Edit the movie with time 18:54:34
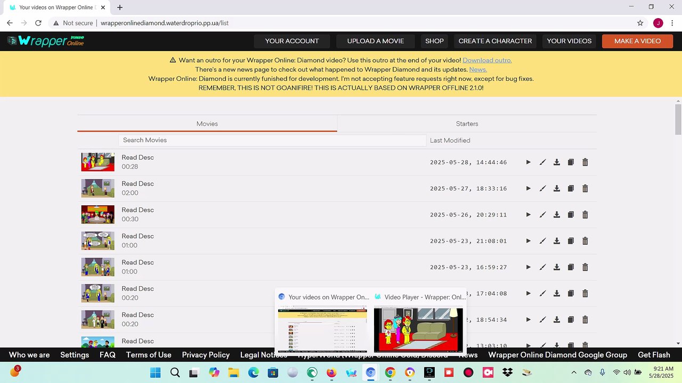Viewport: 682px width, 383px height. pyautogui.click(x=542, y=320)
